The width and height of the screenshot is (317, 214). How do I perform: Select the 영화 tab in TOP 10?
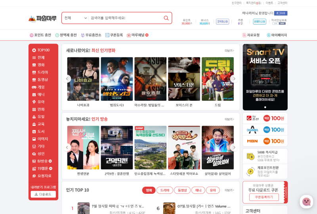149,190
